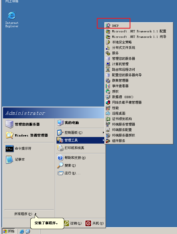
Task: Click the 授权 icon
Action: coord(108,91)
